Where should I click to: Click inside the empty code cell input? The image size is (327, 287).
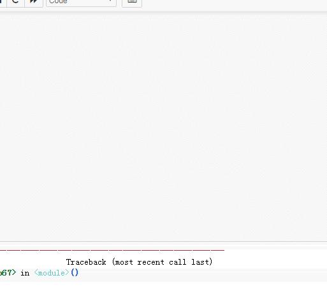coord(163,127)
